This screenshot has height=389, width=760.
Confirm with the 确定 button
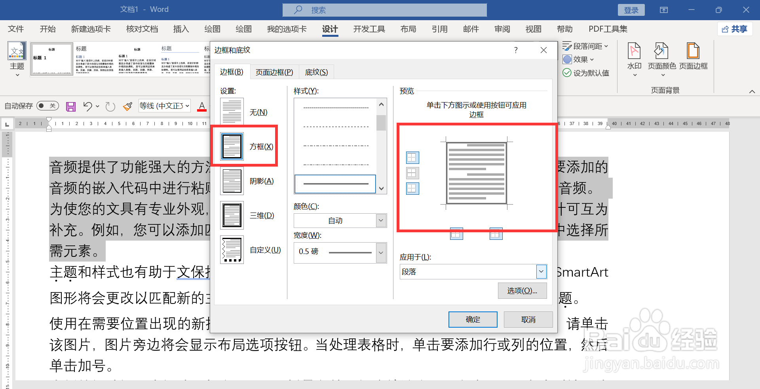click(x=473, y=319)
